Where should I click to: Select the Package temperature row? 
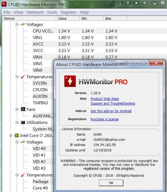43,181
